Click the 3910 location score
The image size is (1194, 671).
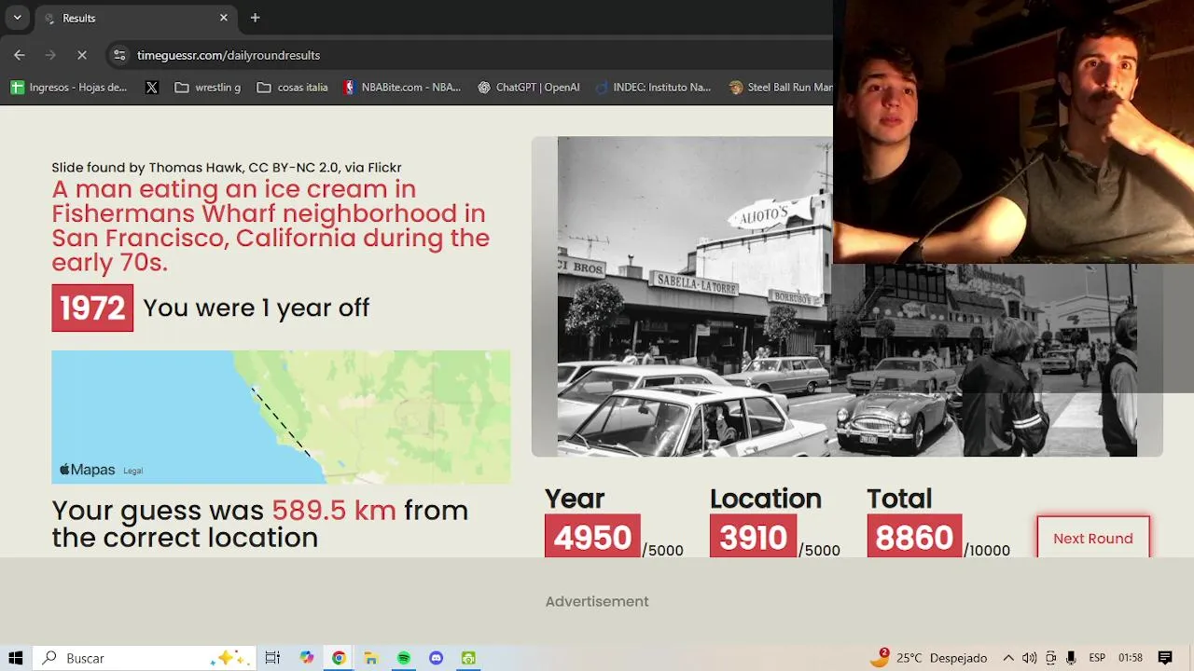[754, 537]
